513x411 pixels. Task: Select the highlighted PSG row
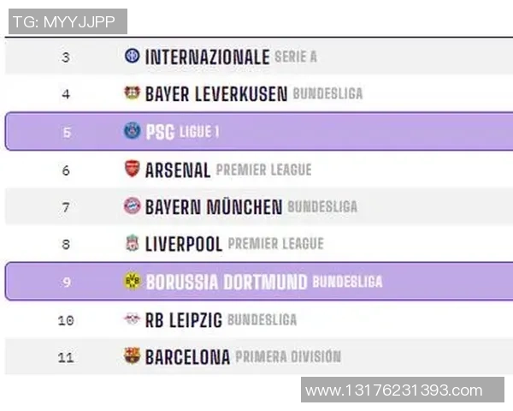tap(342, 131)
